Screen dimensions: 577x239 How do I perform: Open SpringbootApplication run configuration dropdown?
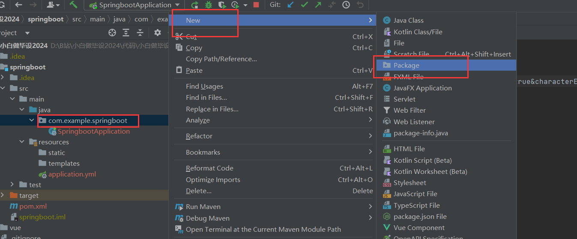(135, 5)
